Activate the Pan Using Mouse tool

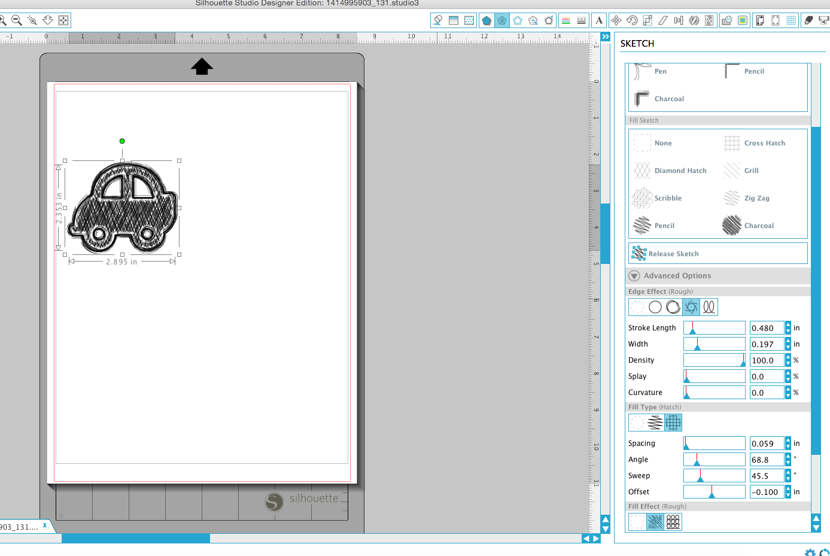click(62, 20)
